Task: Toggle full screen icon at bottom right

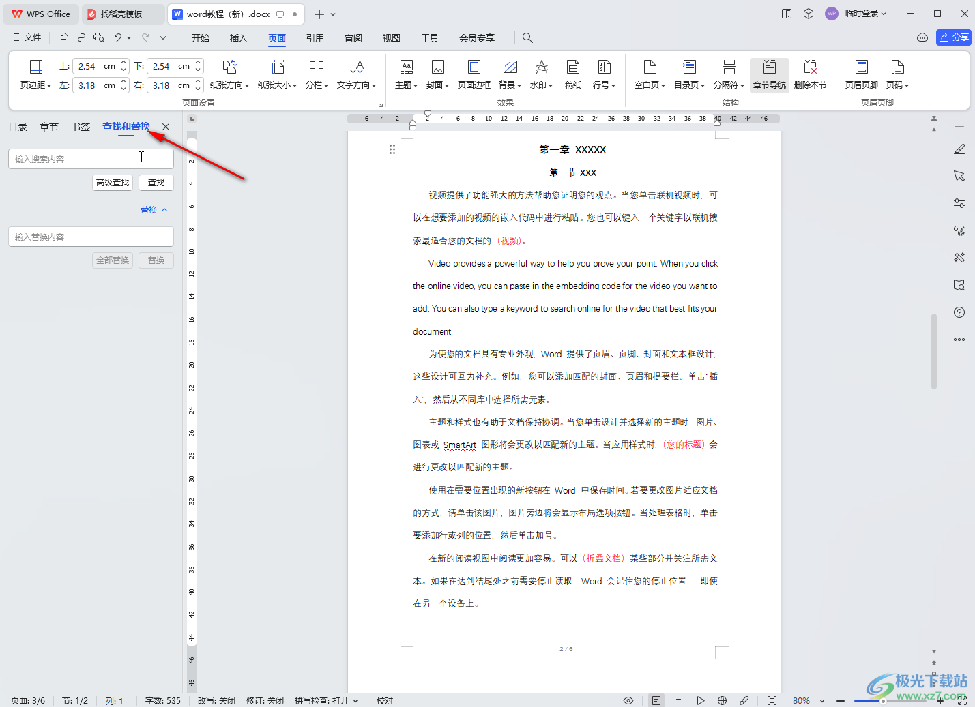Action: tap(962, 700)
